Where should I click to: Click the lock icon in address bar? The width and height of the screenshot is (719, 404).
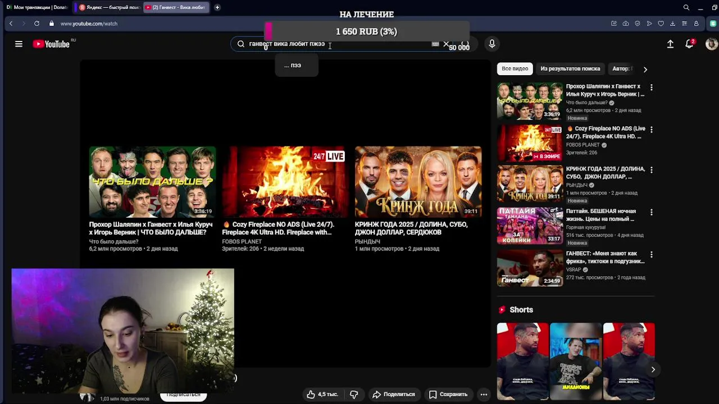[x=52, y=24]
